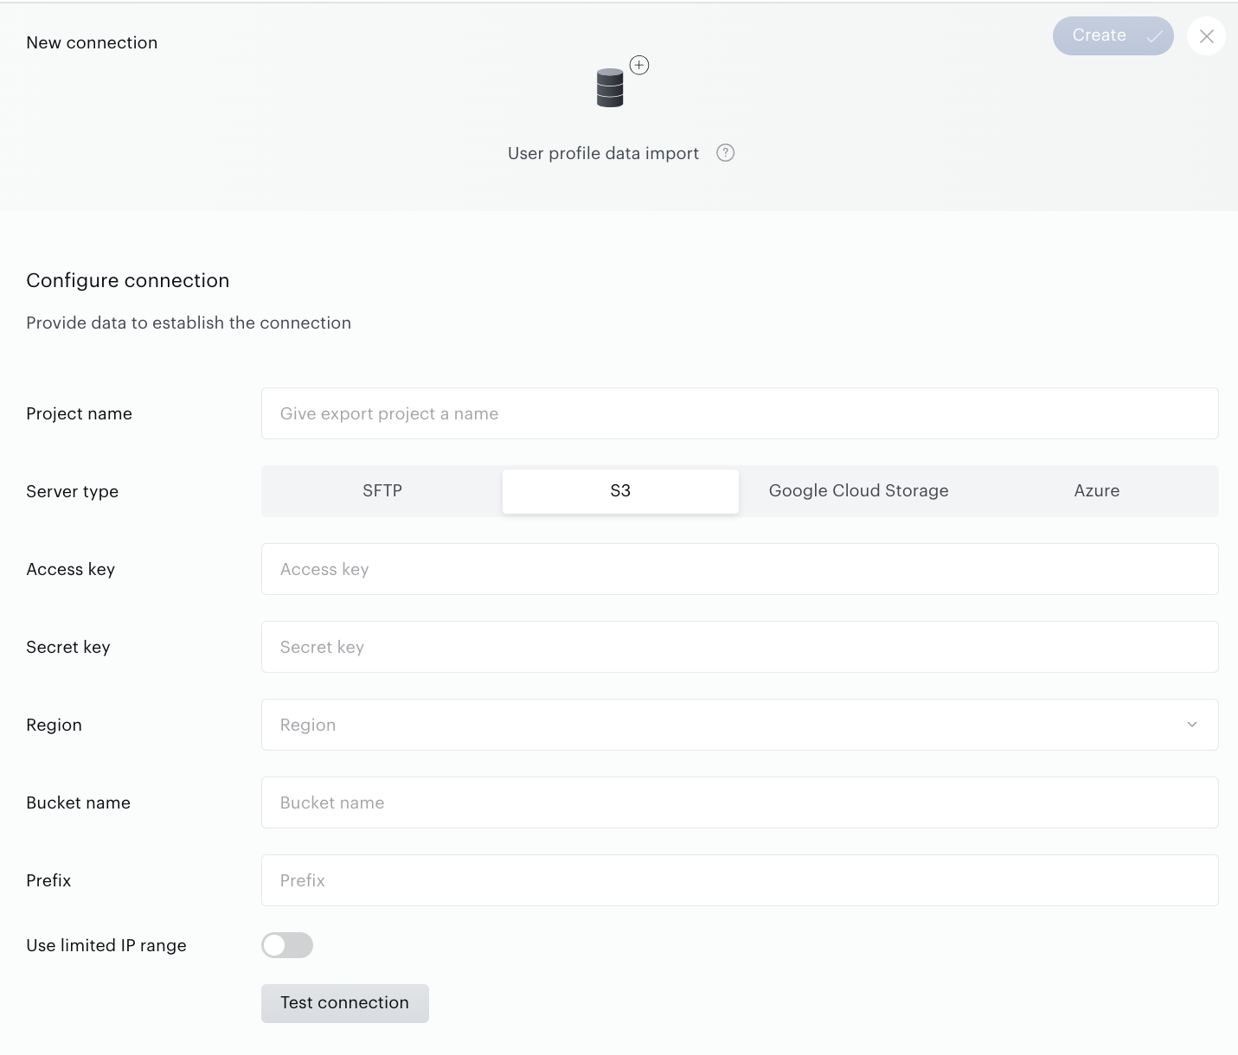Focus the Prefix input field

point(740,880)
